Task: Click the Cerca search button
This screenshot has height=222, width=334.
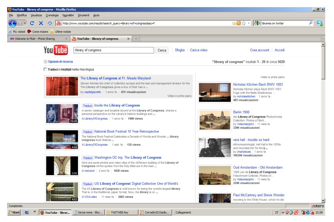Action: [162, 50]
